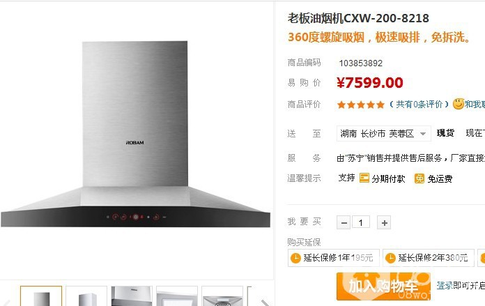Click the installment payment 分期付款 icon
Screen dimensions: 485x306
point(364,178)
